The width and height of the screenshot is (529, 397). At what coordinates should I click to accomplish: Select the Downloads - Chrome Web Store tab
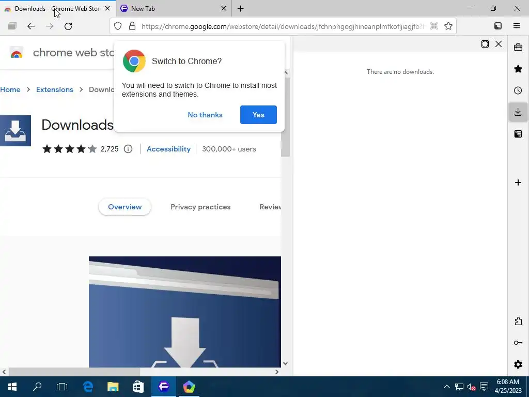click(57, 8)
